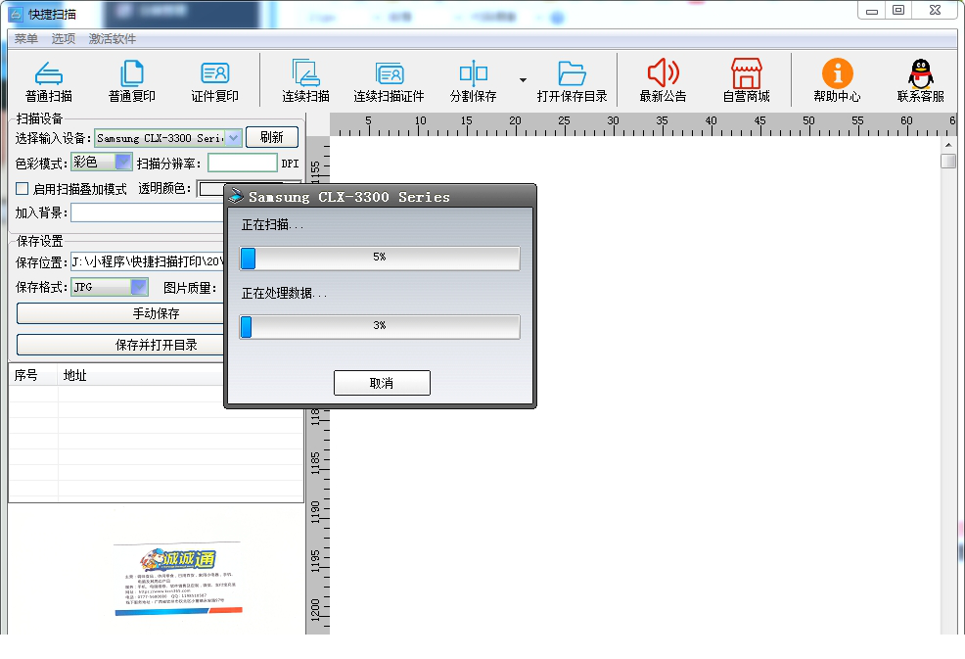This screenshot has height=659, width=965.
Task: Open the 选项 menu
Action: (x=64, y=39)
